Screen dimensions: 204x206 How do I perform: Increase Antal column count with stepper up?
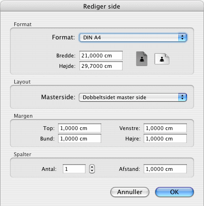(92, 167)
